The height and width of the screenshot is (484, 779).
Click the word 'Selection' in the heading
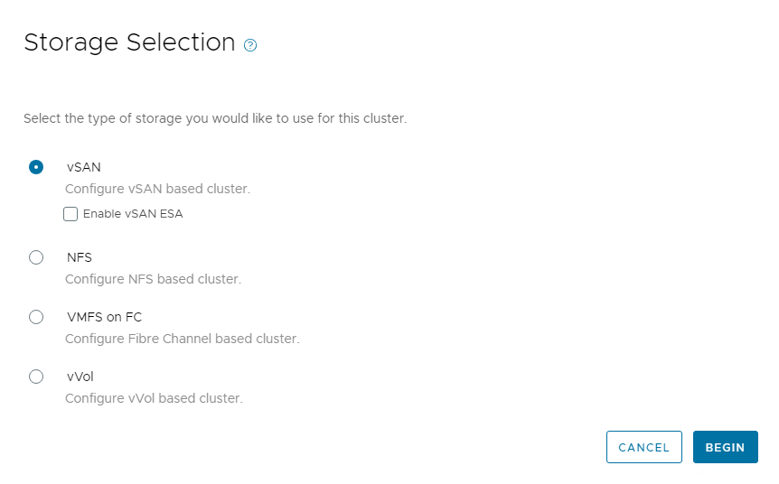point(182,42)
